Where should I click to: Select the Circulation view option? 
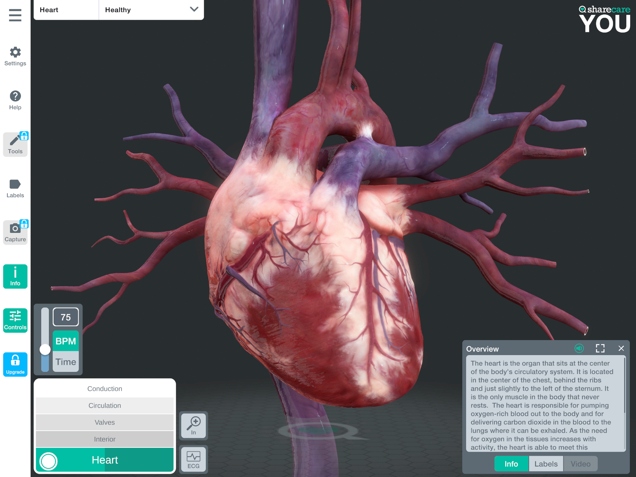tap(105, 406)
